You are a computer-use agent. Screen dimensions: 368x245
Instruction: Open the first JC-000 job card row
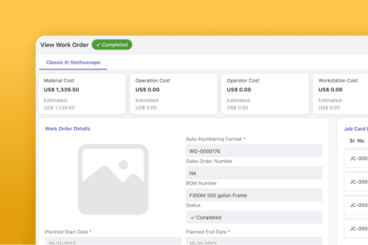point(356,158)
